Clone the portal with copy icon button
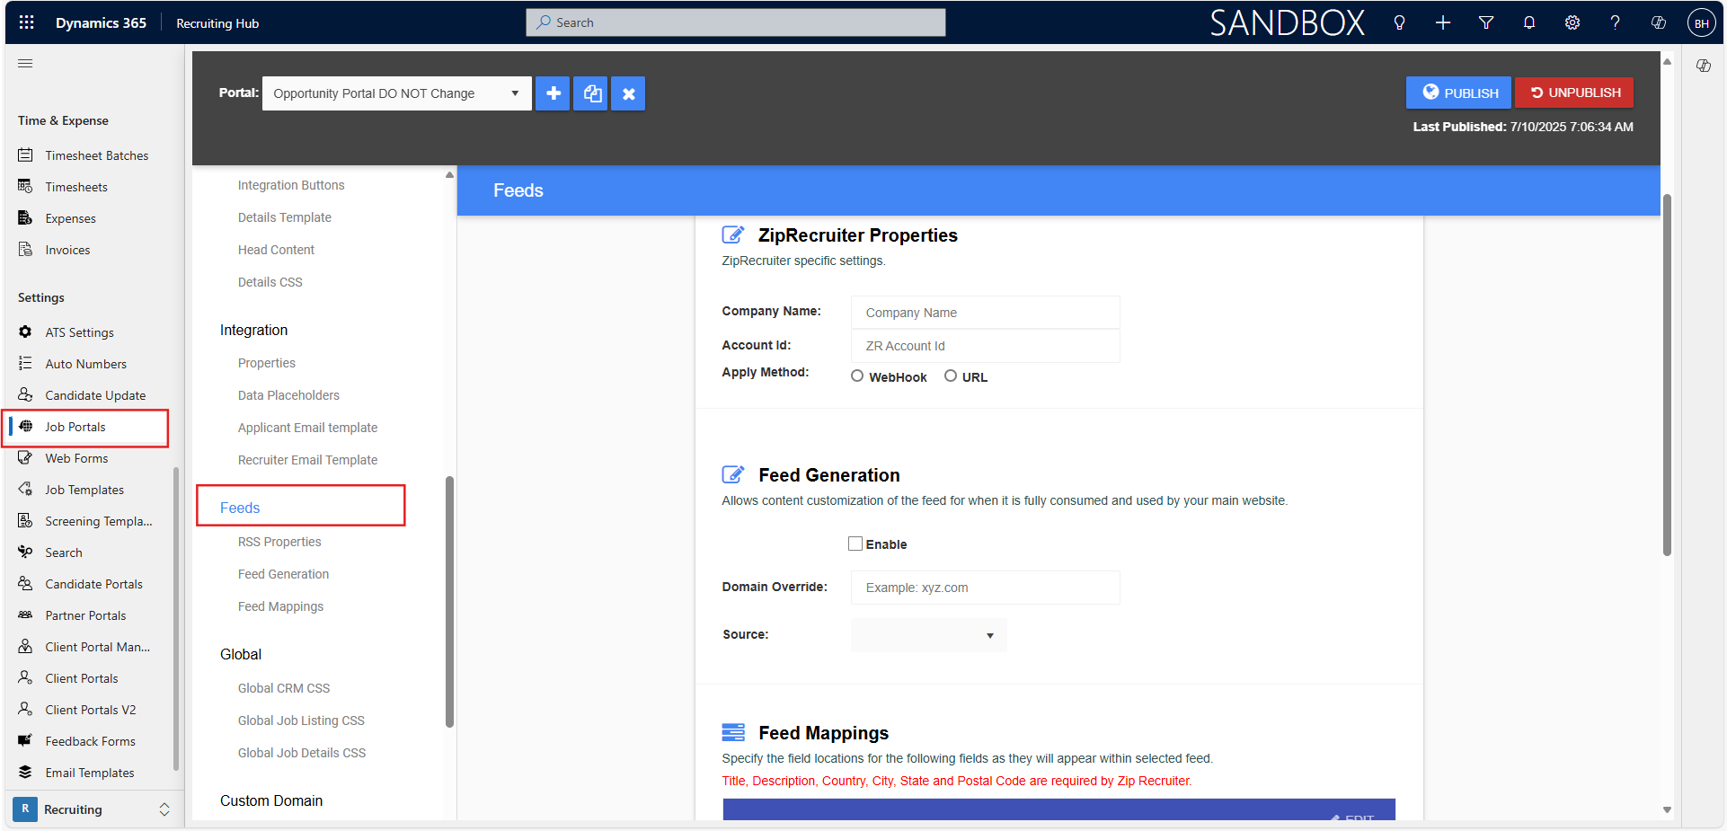The height and width of the screenshot is (831, 1727). click(592, 93)
